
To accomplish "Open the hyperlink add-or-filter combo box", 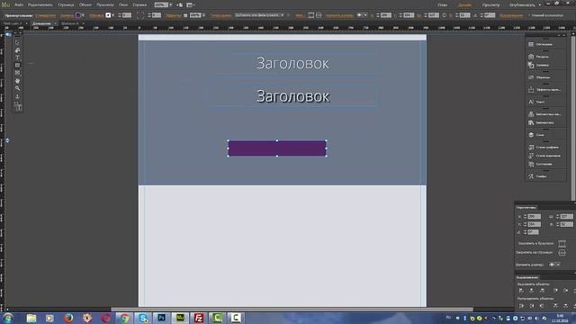I will point(259,15).
